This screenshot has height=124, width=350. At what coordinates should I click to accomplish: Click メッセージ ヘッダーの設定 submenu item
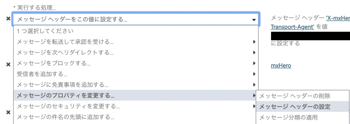302,107
